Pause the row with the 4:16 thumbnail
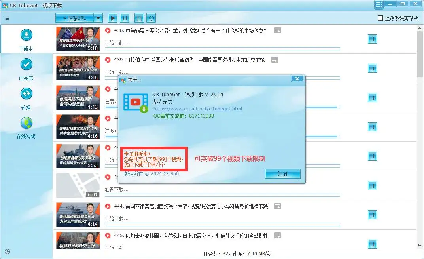This screenshot has height=259, width=424. click(372, 127)
